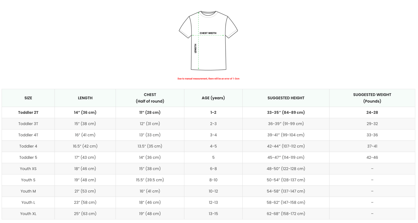418x223 pixels.
Task: Click the LENGTH label on shirt diagram
Action: [x=195, y=48]
